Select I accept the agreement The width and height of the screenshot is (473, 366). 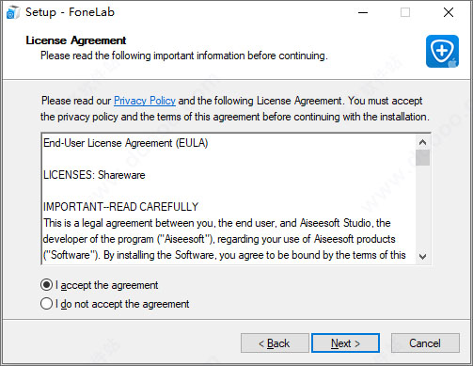[100, 285]
